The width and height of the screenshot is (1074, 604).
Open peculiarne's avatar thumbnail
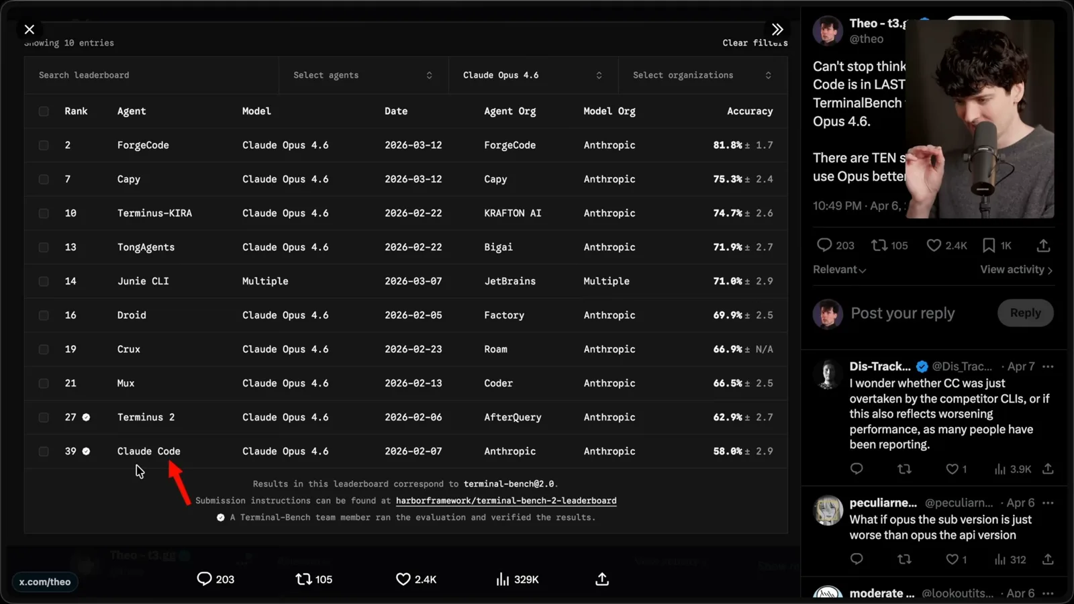pos(828,511)
